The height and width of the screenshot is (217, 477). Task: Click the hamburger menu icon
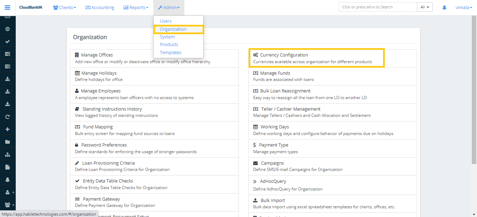point(7,7)
